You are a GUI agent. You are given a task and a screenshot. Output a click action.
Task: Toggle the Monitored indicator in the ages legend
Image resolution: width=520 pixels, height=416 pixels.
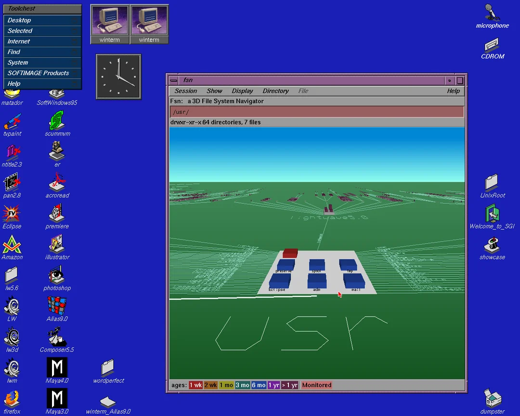tap(316, 385)
